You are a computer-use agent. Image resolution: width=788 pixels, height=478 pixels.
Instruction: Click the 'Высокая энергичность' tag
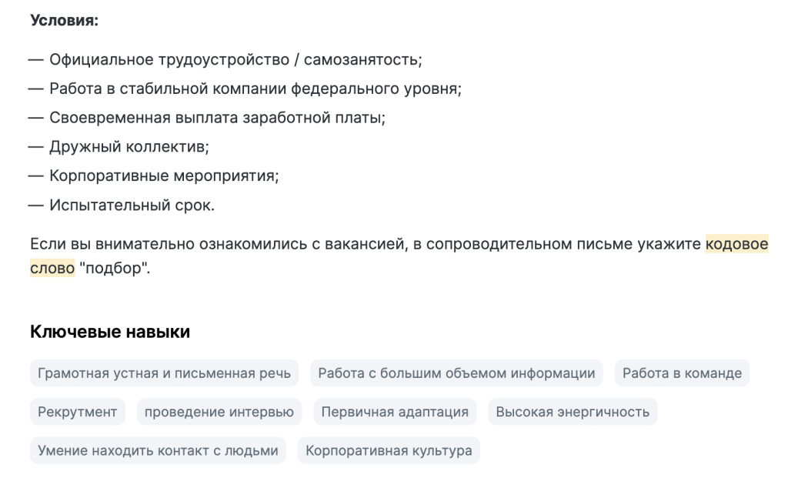573,412
